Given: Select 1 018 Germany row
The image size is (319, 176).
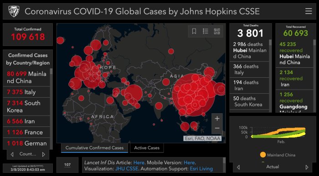Looking at the screenshot, I should pyautogui.click(x=26, y=143).
